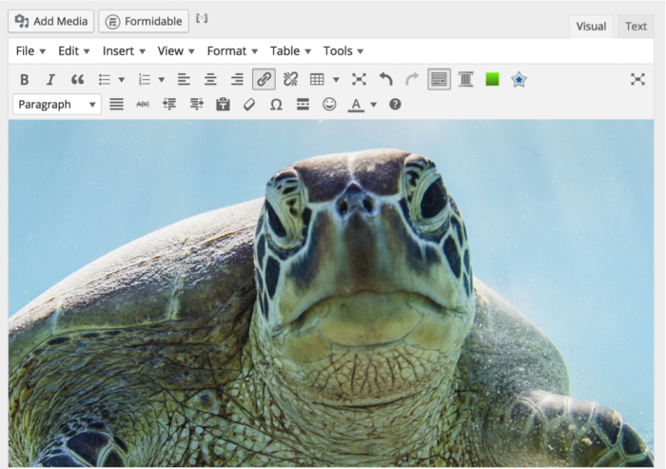Toggle strikethrough formatting
666x469 pixels.
(143, 105)
